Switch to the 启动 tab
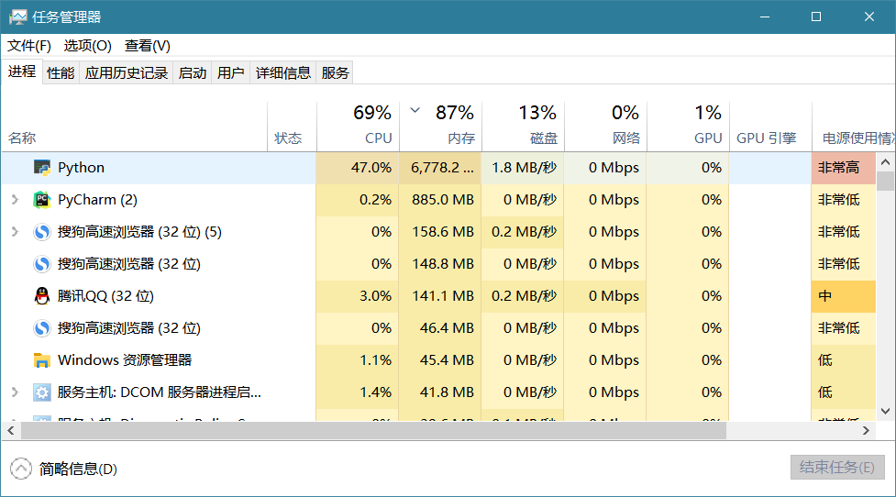 click(192, 73)
